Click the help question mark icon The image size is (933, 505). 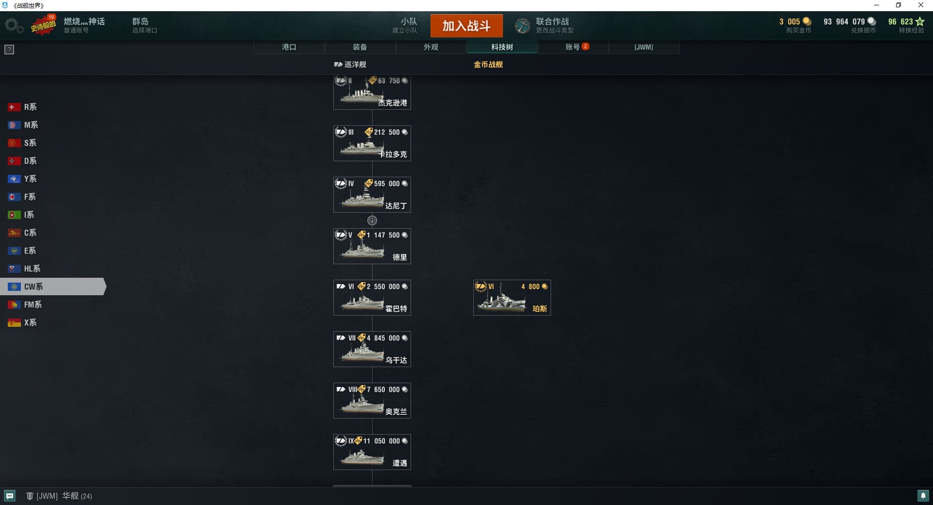pyautogui.click(x=9, y=50)
